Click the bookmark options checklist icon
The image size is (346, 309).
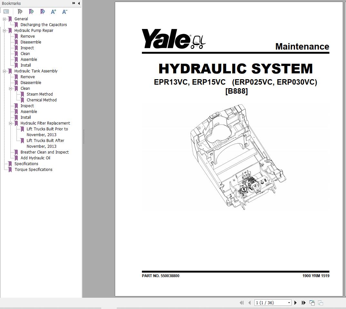(6, 12)
